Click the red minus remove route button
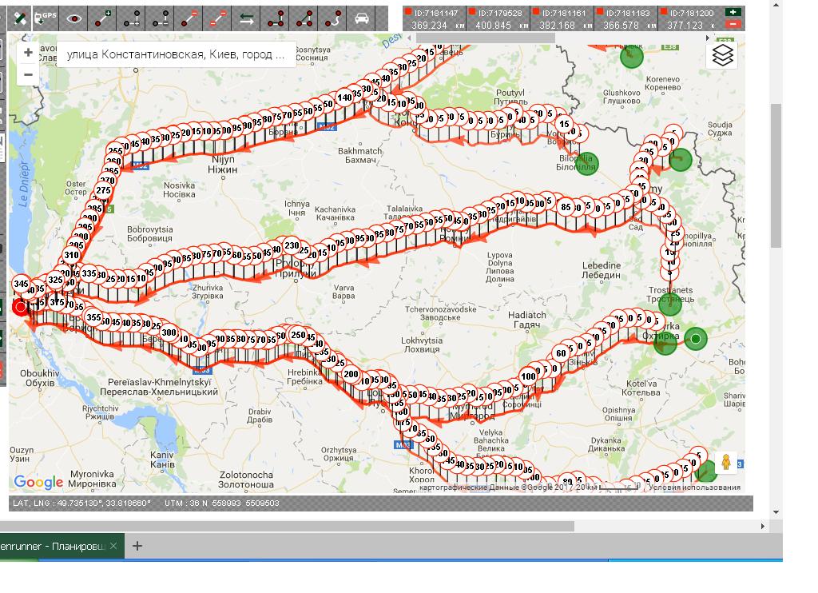818x593 pixels. 732,25
